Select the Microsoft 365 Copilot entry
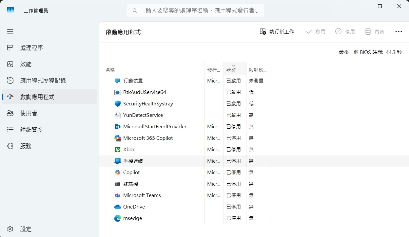This screenshot has width=409, height=237. pos(148,138)
